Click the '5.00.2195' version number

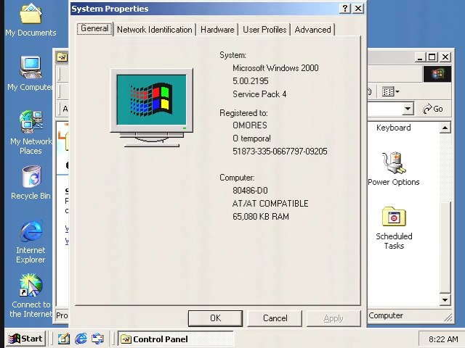(x=250, y=81)
